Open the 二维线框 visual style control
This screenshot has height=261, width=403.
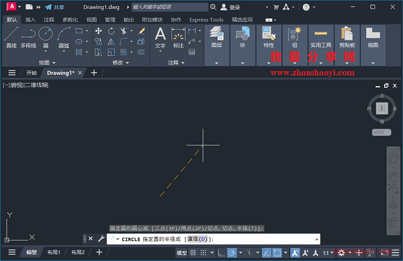[x=37, y=85]
